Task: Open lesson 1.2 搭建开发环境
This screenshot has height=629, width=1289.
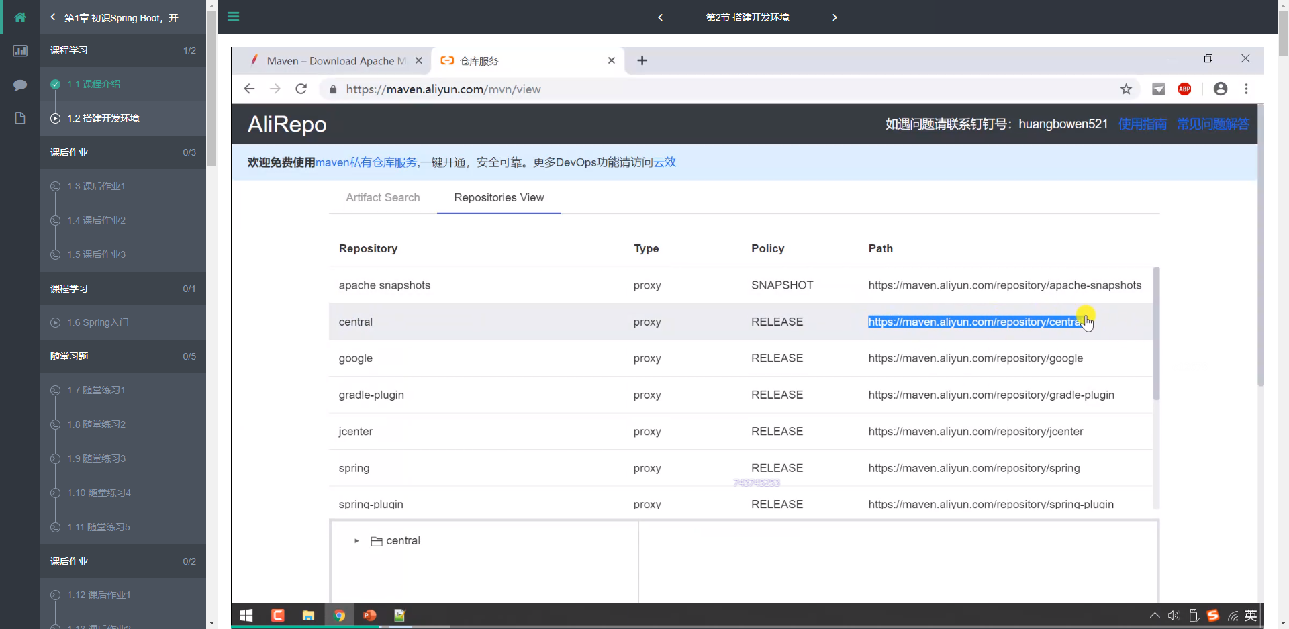Action: click(123, 118)
